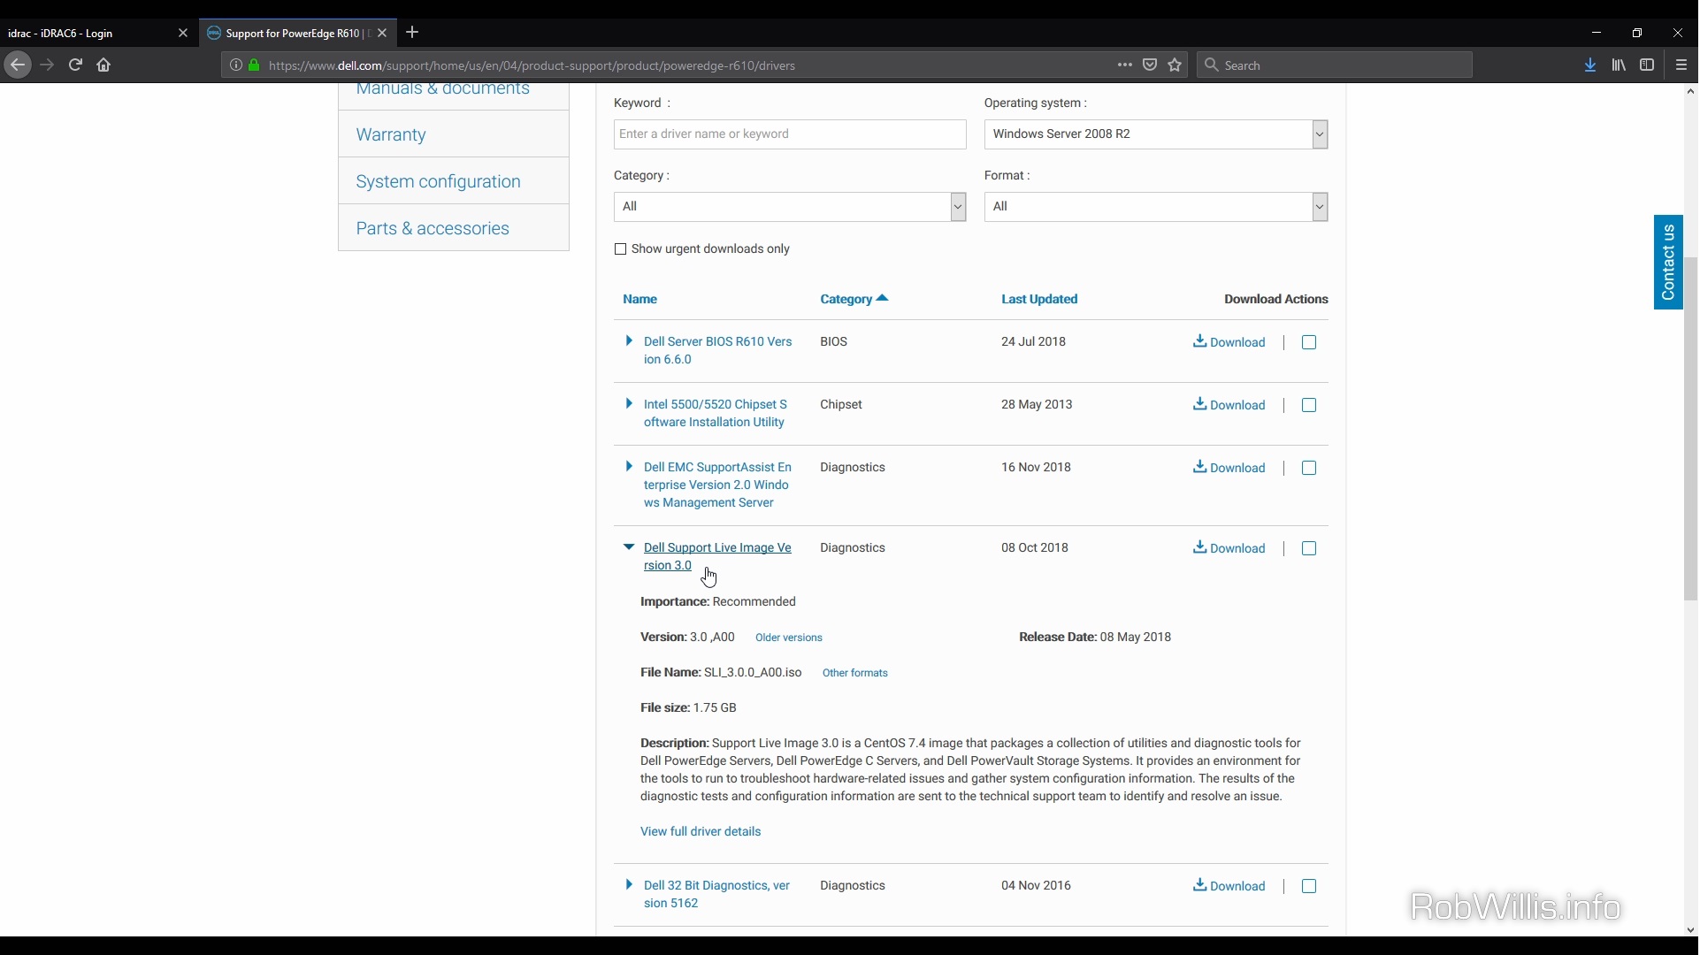Viewport: 1700px width, 955px height.
Task: Close the iDRAC6 Login tab
Action: (x=183, y=34)
